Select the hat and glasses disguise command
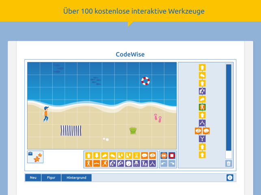Image resolution: width=261 pixels, height=195 pixels. pos(136,163)
